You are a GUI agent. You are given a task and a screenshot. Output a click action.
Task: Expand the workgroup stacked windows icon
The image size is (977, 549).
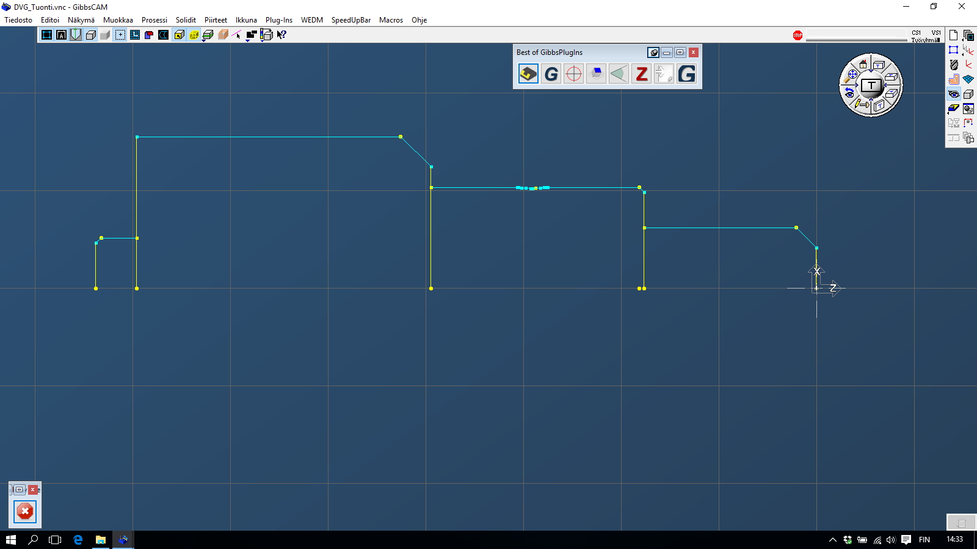[968, 35]
